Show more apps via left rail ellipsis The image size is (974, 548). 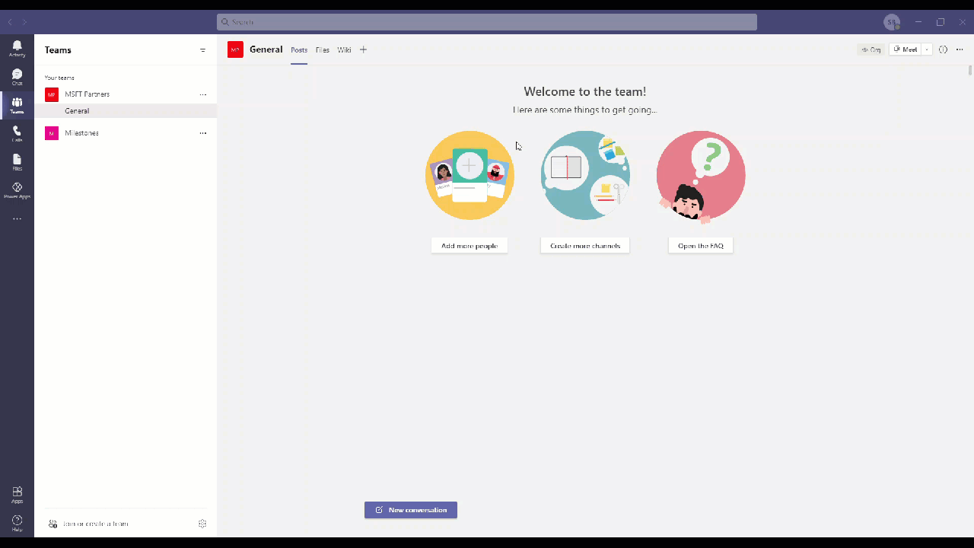pyautogui.click(x=17, y=219)
